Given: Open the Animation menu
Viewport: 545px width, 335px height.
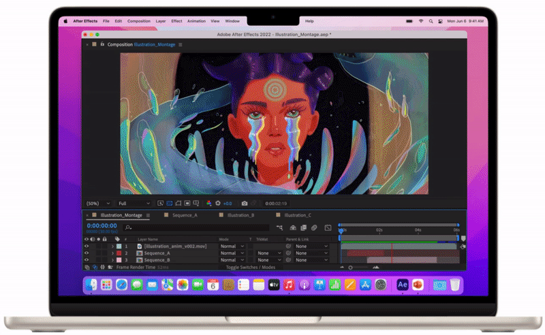Looking at the screenshot, I should [x=196, y=21].
